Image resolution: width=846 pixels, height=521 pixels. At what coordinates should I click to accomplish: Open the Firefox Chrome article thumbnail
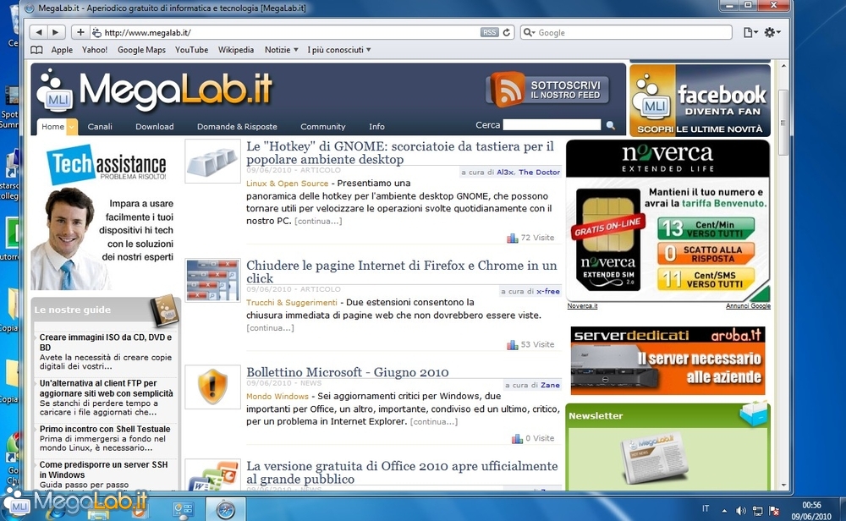click(x=212, y=280)
